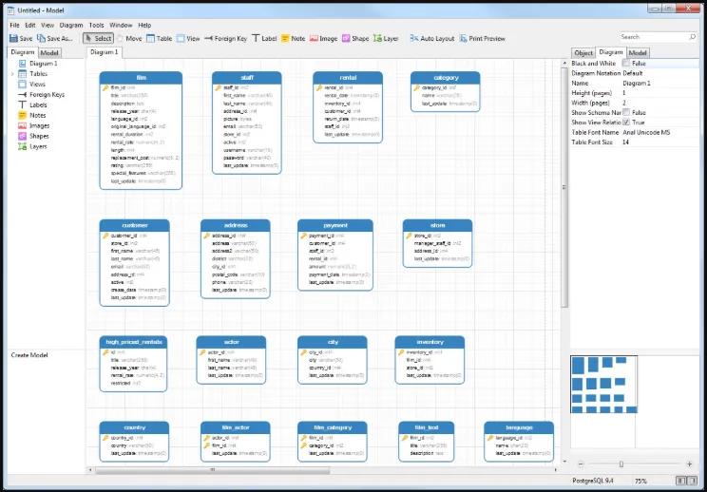Image resolution: width=707 pixels, height=492 pixels.
Task: Click the horizontal canvas scrollbar
Action: (x=213, y=470)
